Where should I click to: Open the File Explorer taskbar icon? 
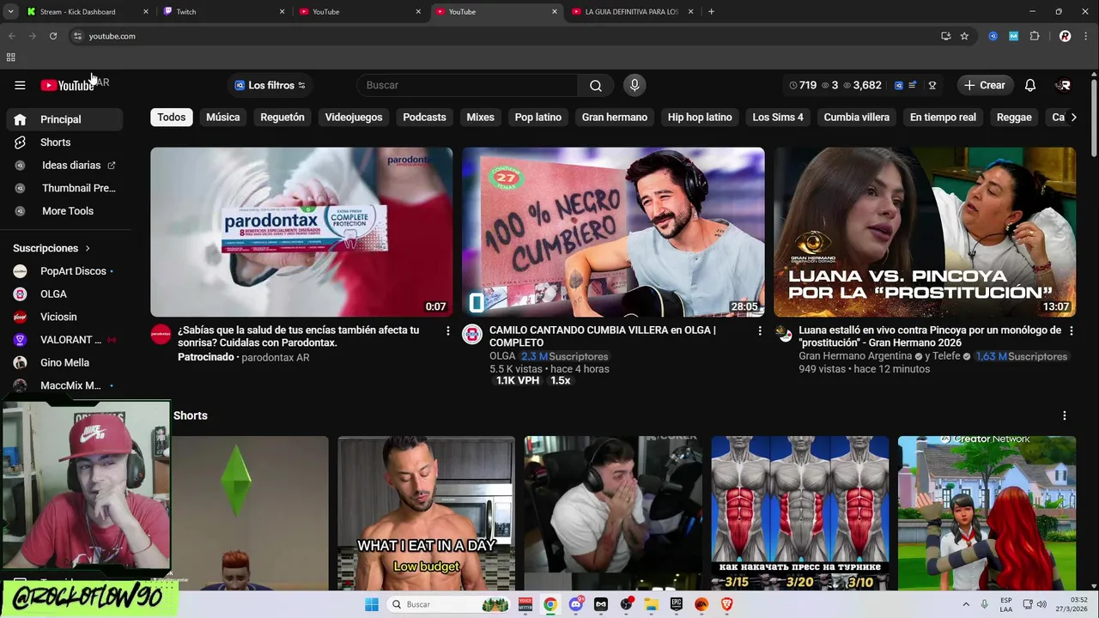point(651,604)
